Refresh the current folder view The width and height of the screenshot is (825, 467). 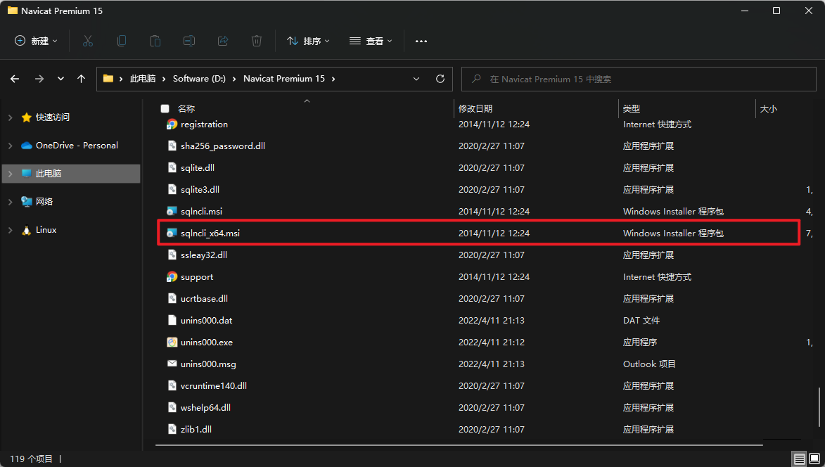tap(440, 79)
